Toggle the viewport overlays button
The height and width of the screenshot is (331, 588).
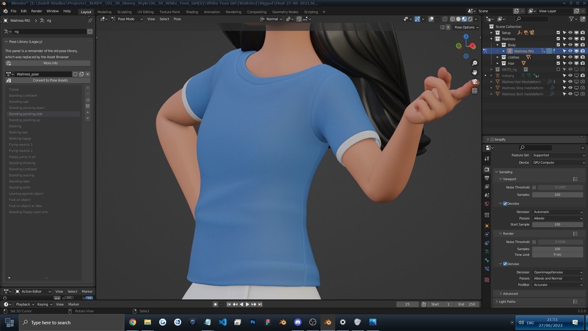[431, 19]
